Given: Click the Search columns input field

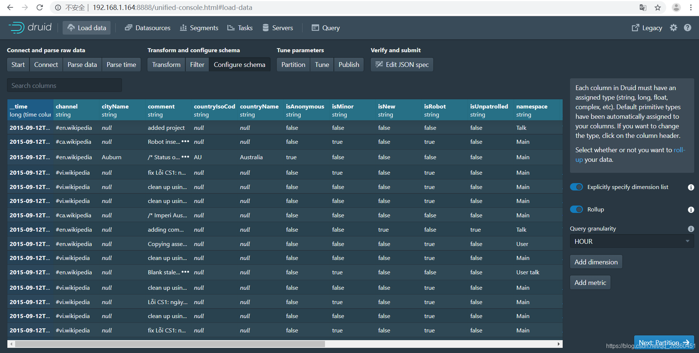Looking at the screenshot, I should click(64, 85).
